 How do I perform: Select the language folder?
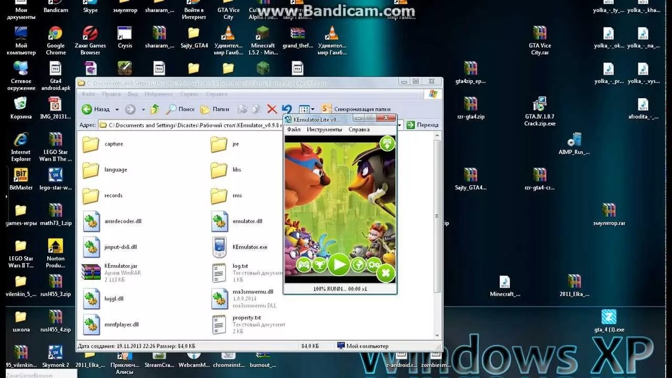[104, 170]
